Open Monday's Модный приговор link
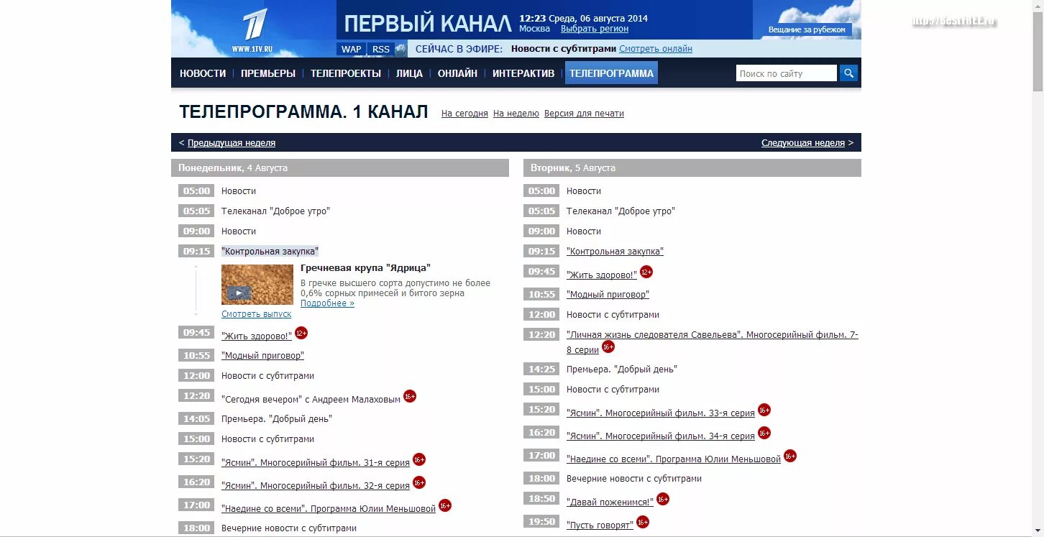The image size is (1044, 537). (262, 356)
